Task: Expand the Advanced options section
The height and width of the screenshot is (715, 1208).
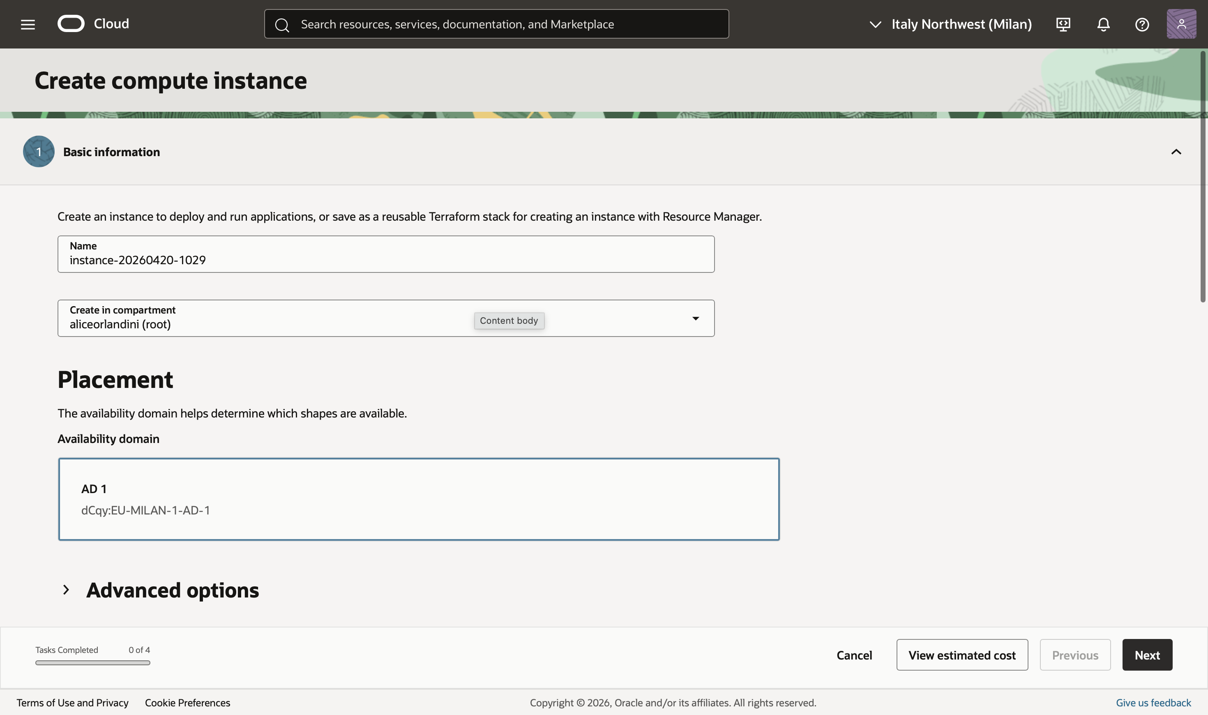Action: pos(66,590)
